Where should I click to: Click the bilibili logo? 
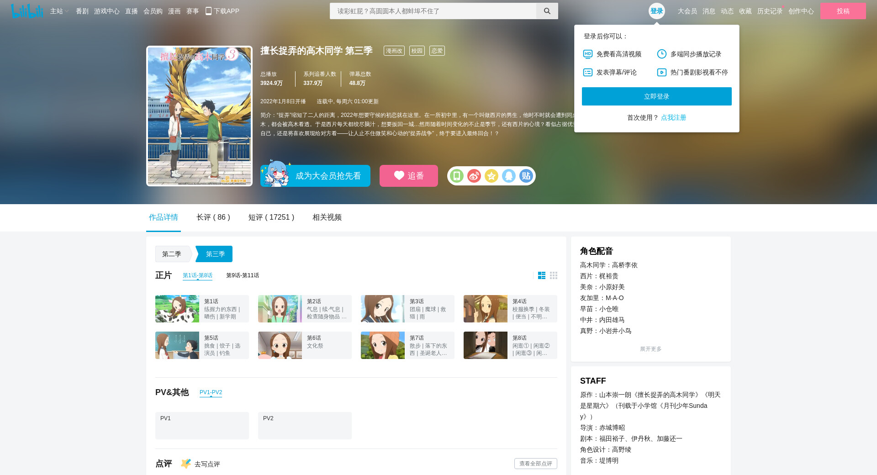[26, 11]
